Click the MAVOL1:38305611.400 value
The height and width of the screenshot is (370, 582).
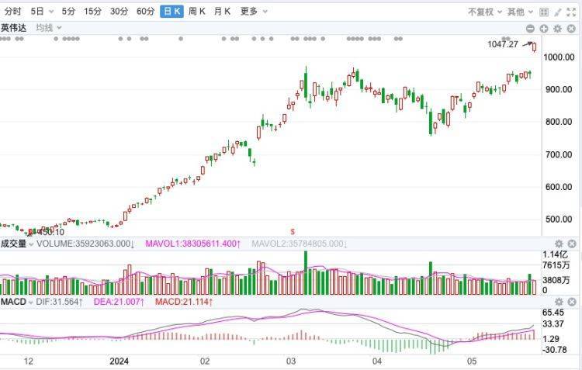click(193, 244)
